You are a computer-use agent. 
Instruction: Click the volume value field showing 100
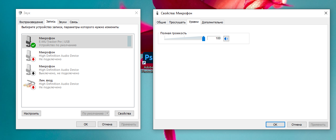coord(214,38)
